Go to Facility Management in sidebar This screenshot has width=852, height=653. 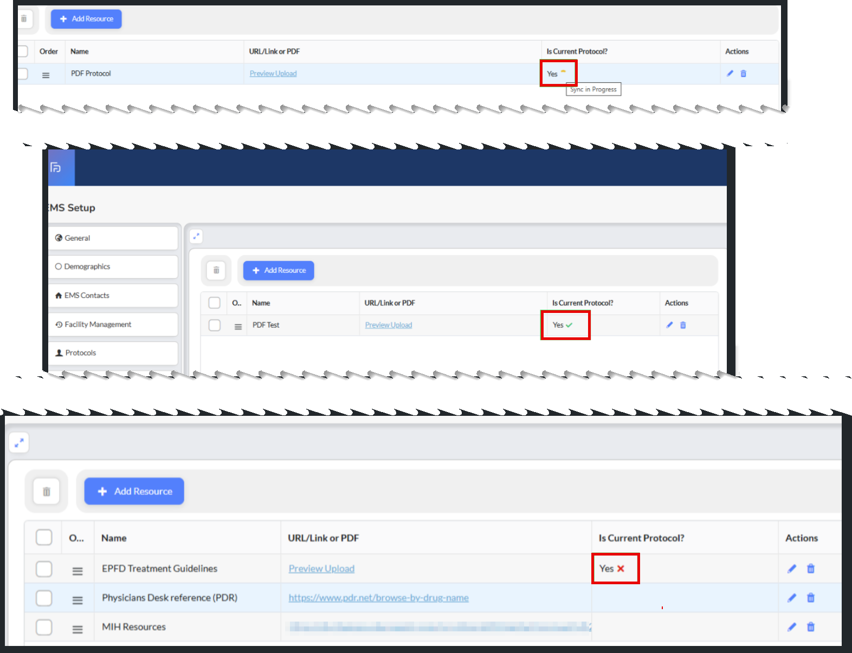98,324
